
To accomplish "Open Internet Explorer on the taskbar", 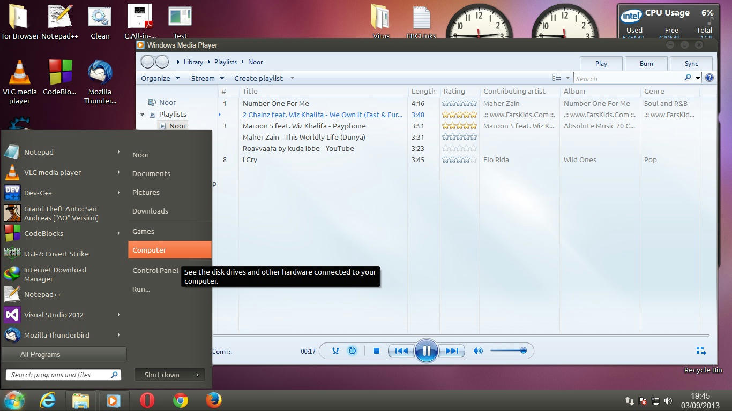I will click(48, 400).
